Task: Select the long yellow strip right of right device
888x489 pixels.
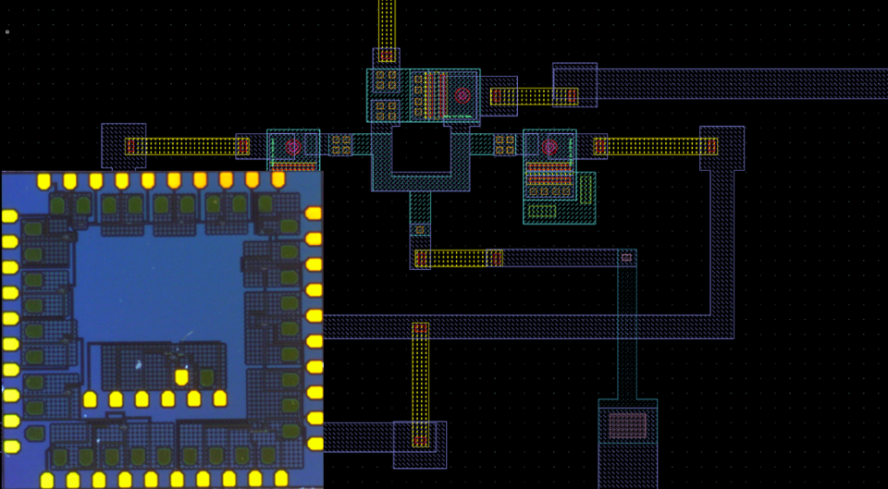Action: [x=655, y=147]
